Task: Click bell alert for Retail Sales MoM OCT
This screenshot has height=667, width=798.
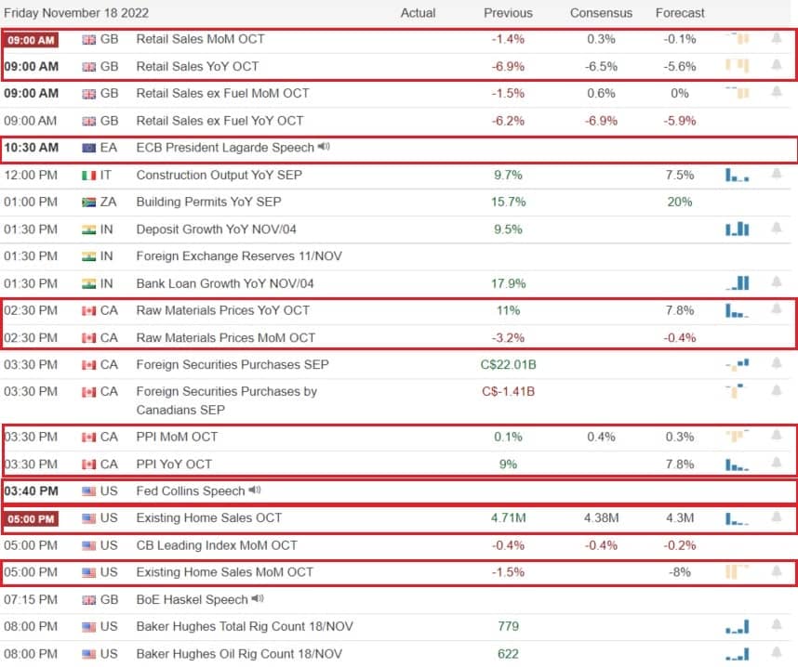Action: pyautogui.click(x=776, y=38)
